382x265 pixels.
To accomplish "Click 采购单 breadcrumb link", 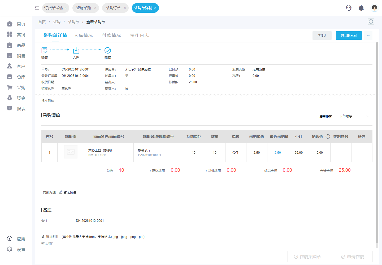I will point(73,22).
